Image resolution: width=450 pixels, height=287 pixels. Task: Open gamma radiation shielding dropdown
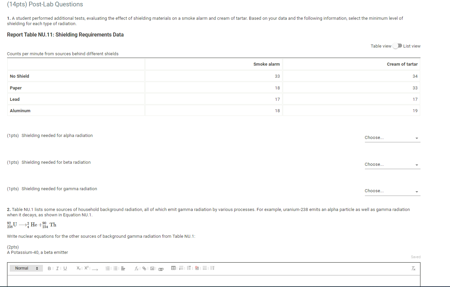[392, 191]
